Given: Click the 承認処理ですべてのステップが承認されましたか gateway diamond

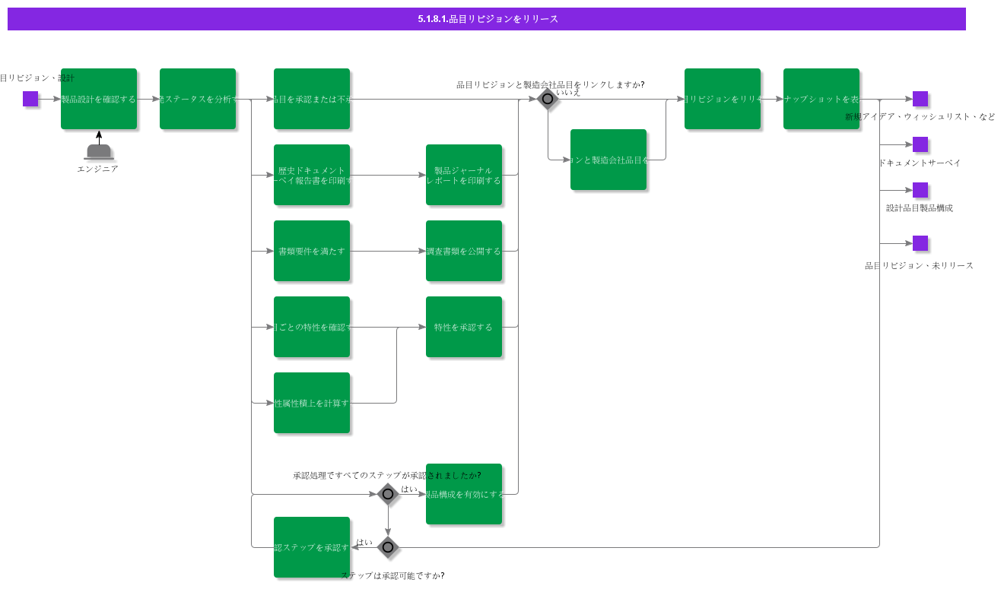Looking at the screenshot, I should [x=388, y=494].
